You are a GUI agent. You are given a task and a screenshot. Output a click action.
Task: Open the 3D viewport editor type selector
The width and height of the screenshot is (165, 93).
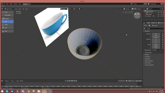coord(2,9)
